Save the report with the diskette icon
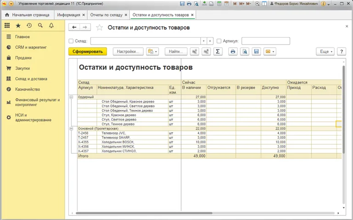This screenshot has width=353, height=220. 256,51
